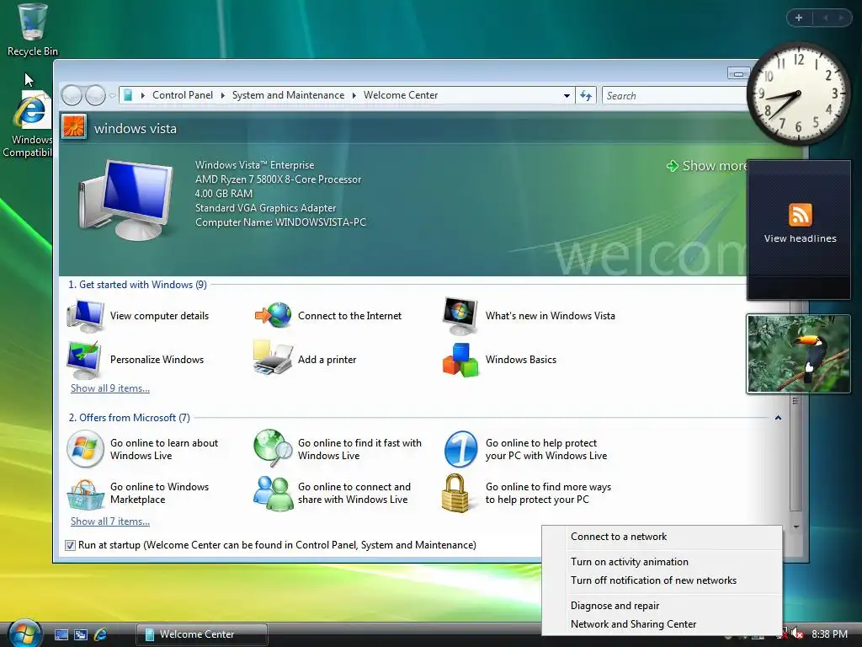Expand the root arrow before Control Panel

click(143, 96)
